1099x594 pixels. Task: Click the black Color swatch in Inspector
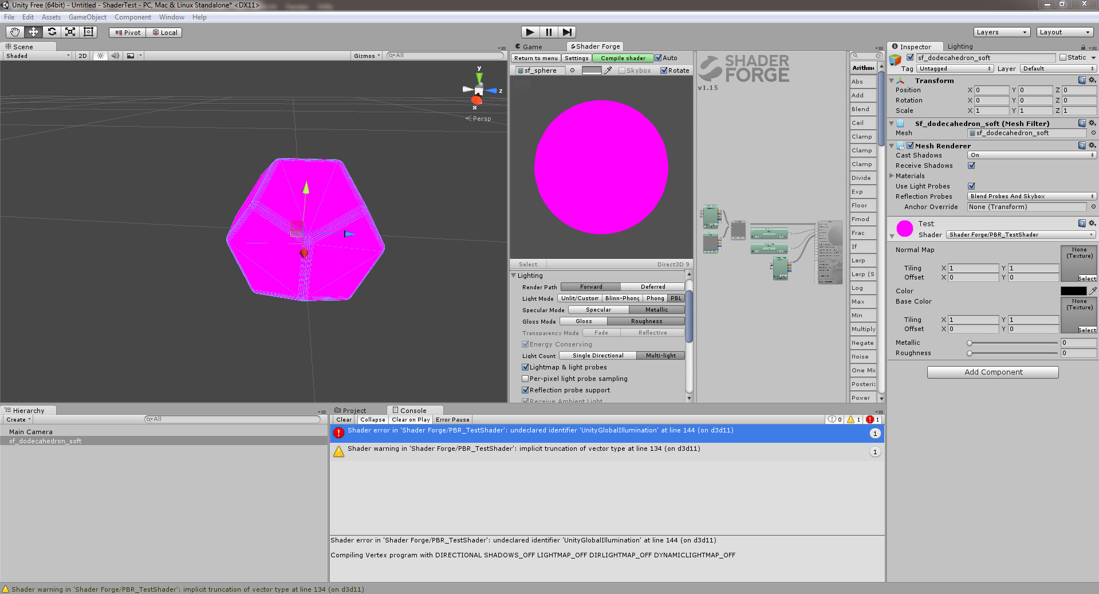pyautogui.click(x=1073, y=291)
